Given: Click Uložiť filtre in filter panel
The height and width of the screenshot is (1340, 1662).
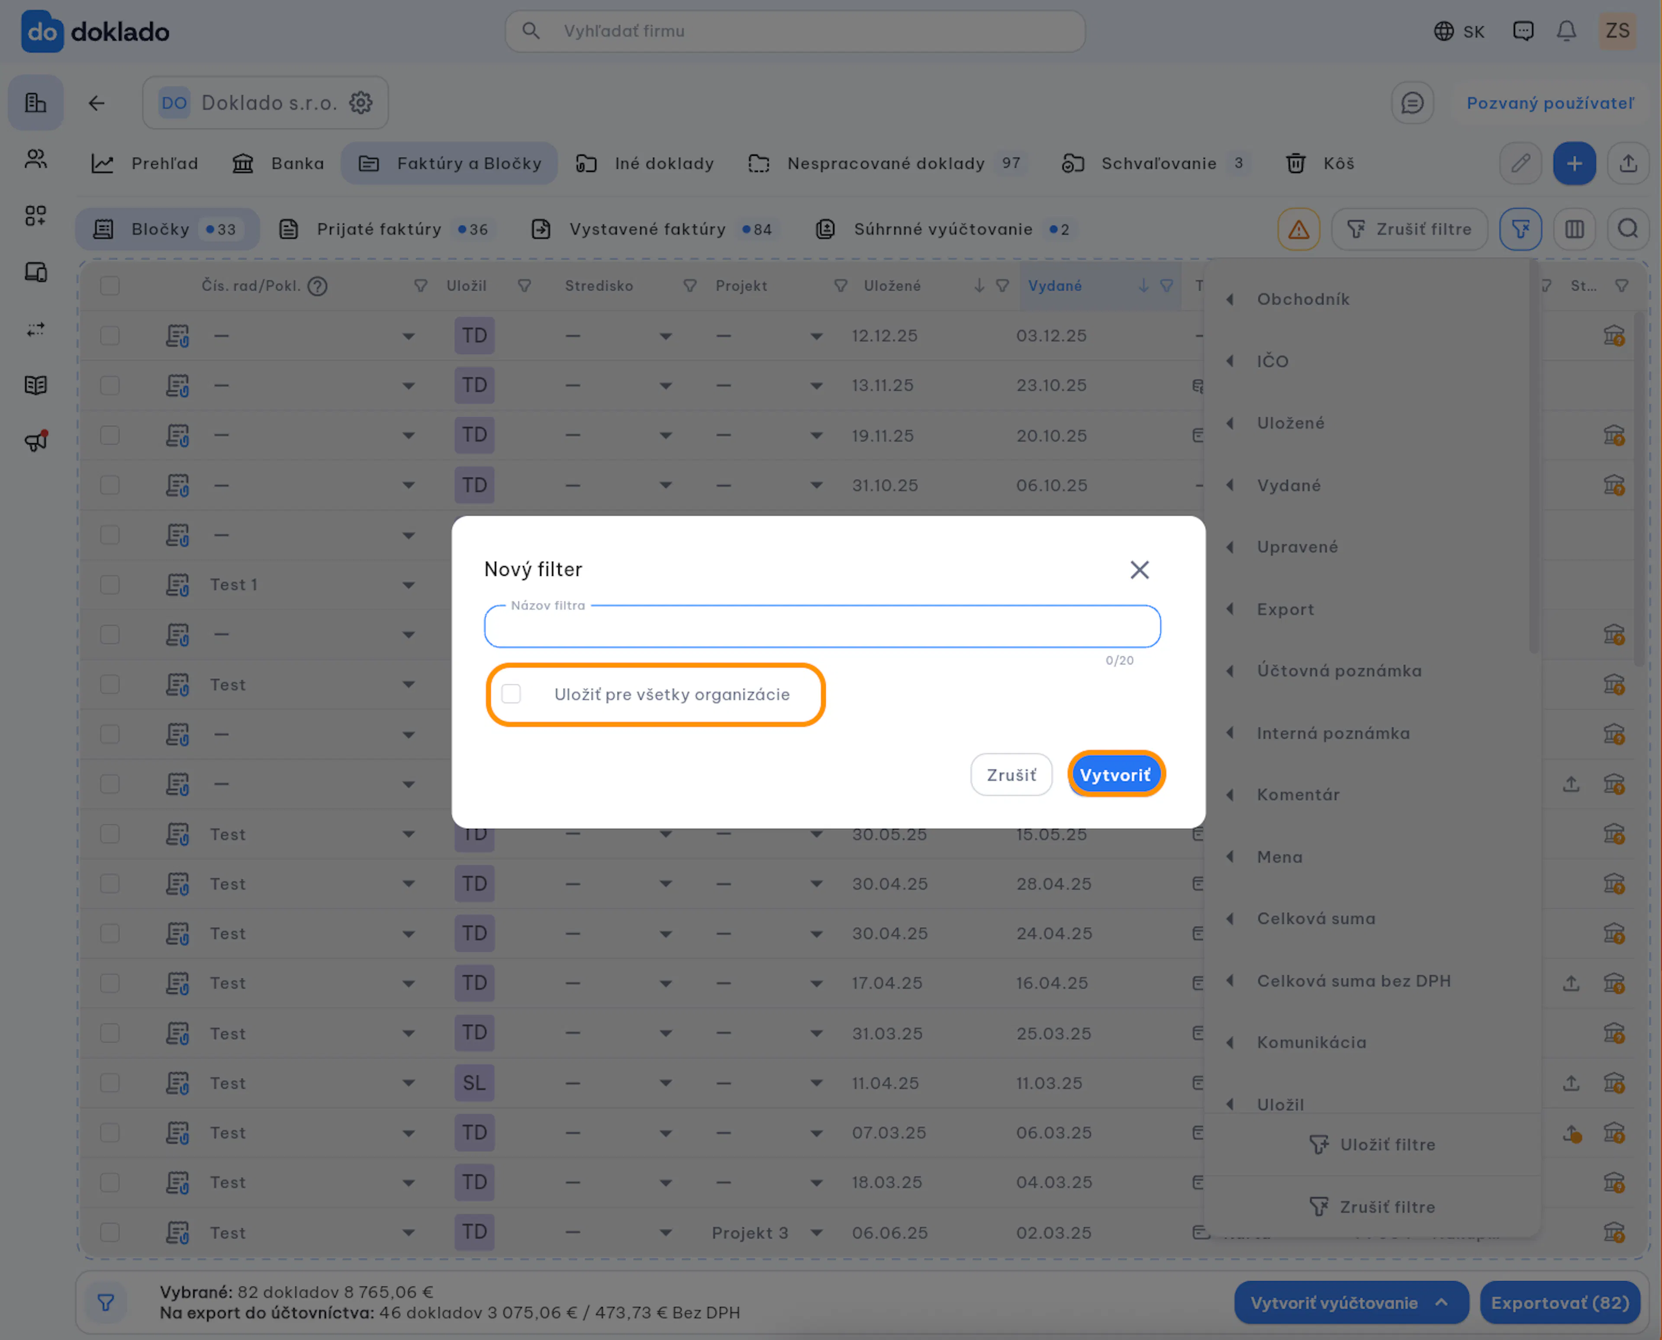Looking at the screenshot, I should [x=1372, y=1144].
